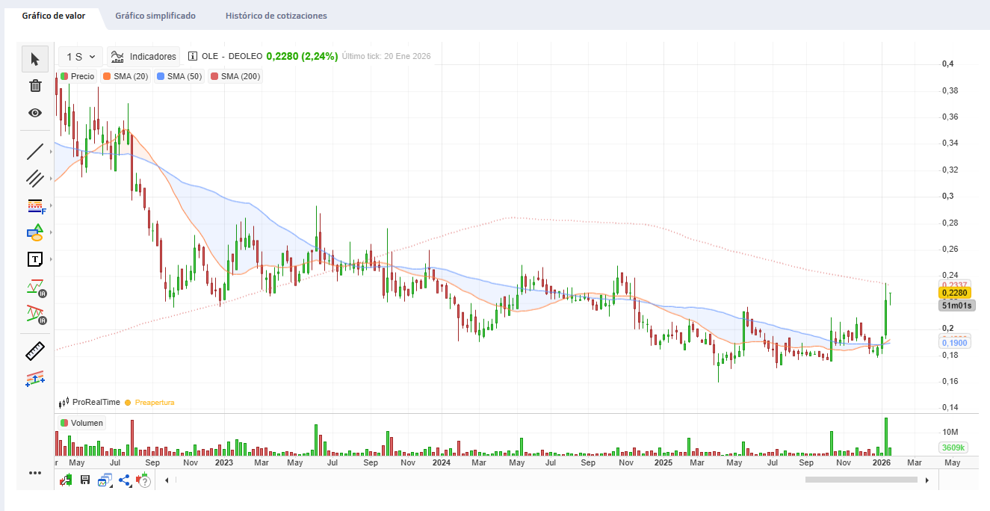
Task: Switch to the Gráfico simplificado tab
Action: (155, 16)
